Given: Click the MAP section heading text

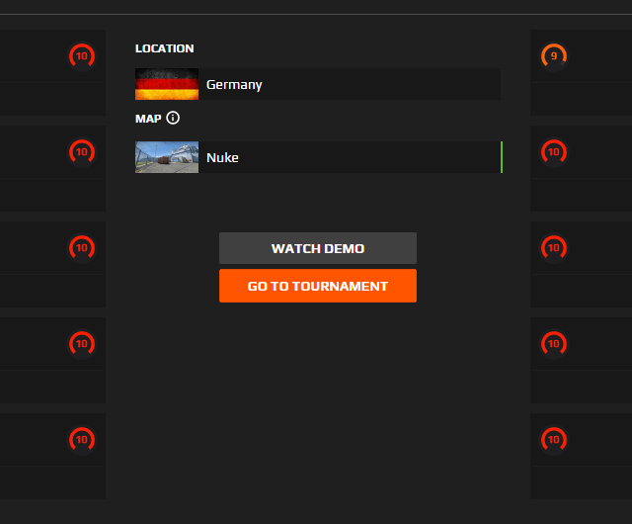Looking at the screenshot, I should (x=148, y=119).
